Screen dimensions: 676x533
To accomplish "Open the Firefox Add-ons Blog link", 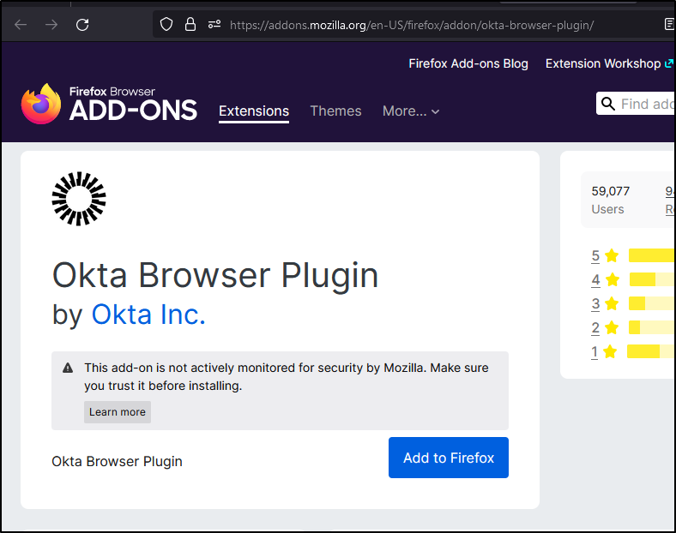I will (x=468, y=63).
